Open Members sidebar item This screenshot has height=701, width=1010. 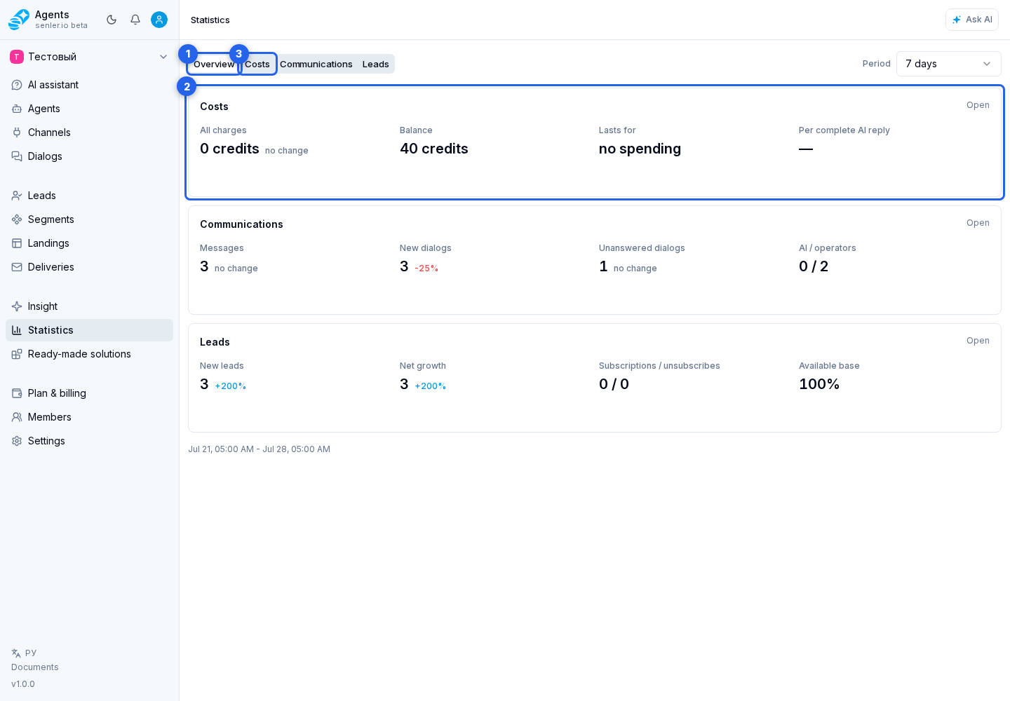tap(89, 417)
